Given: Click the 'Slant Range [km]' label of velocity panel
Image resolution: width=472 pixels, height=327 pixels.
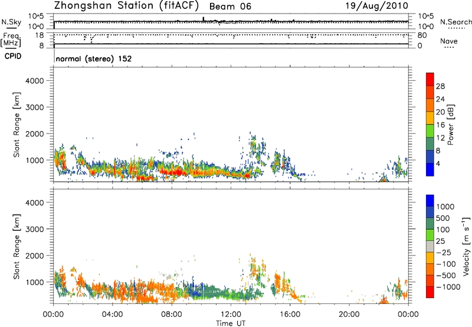Looking at the screenshot, I should 17,246.
